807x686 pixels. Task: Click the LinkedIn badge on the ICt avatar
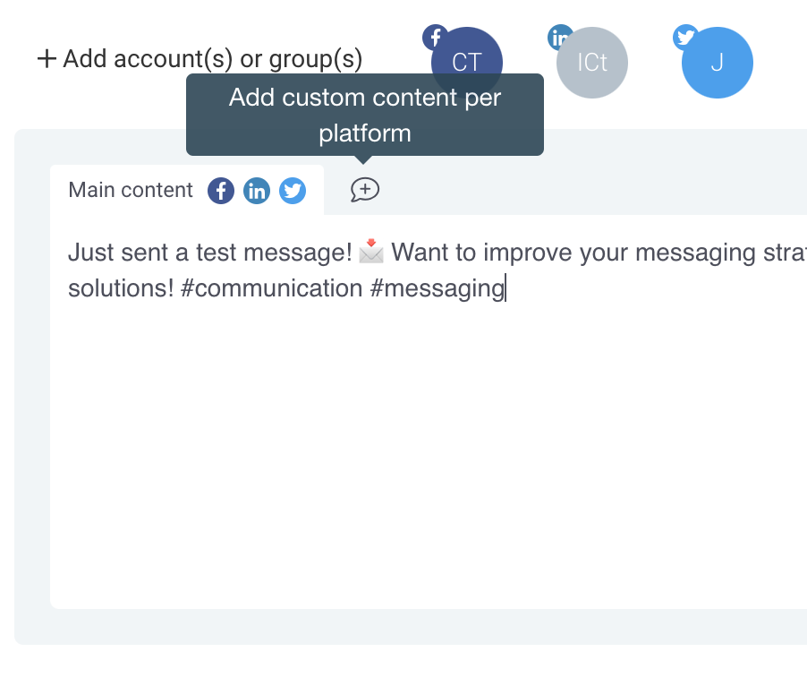(559, 37)
